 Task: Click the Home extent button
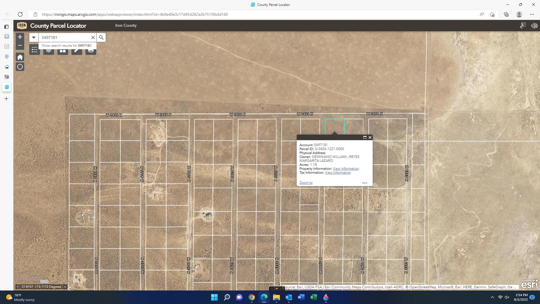tap(20, 57)
